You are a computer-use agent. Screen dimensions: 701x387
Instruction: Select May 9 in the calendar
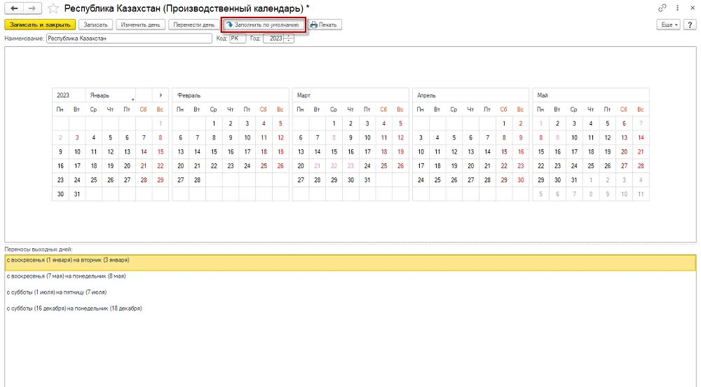pos(557,137)
